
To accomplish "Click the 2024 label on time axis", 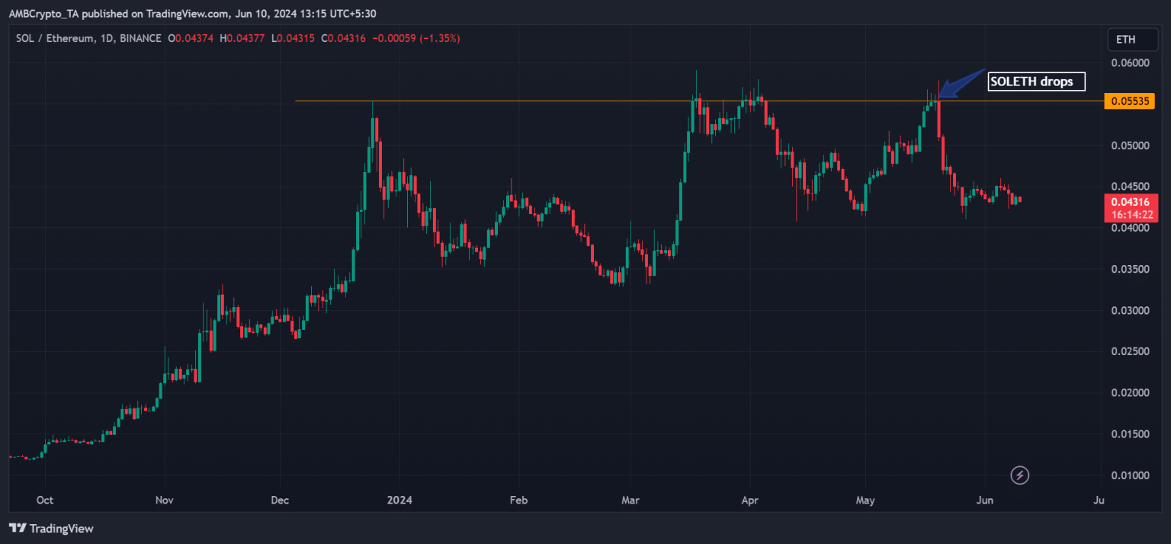I will click(399, 500).
